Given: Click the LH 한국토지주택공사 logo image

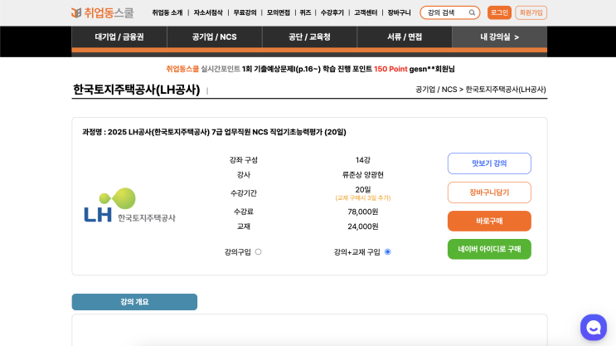Looking at the screenshot, I should pos(129,205).
